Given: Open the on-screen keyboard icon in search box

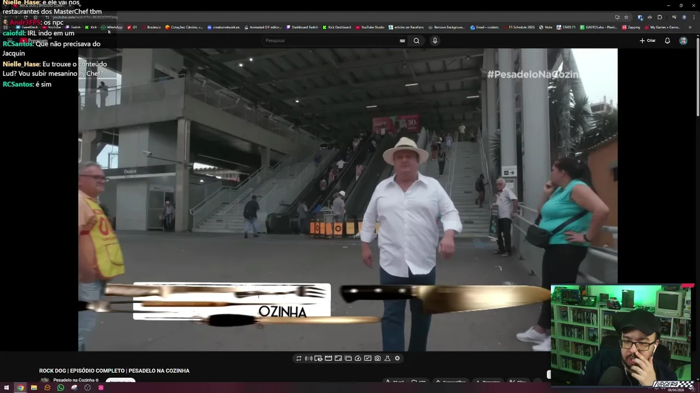Looking at the screenshot, I should point(402,40).
